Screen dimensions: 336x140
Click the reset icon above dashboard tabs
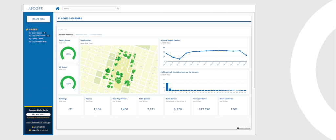coord(59,30)
